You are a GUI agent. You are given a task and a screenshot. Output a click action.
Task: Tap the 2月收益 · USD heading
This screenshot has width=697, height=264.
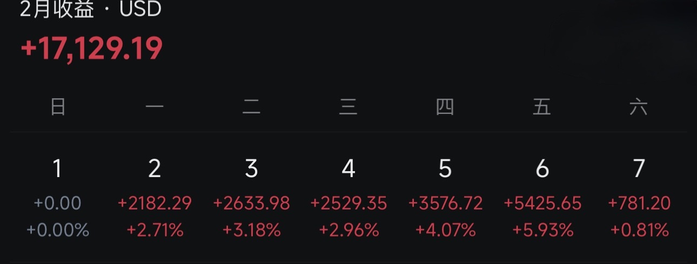point(90,9)
